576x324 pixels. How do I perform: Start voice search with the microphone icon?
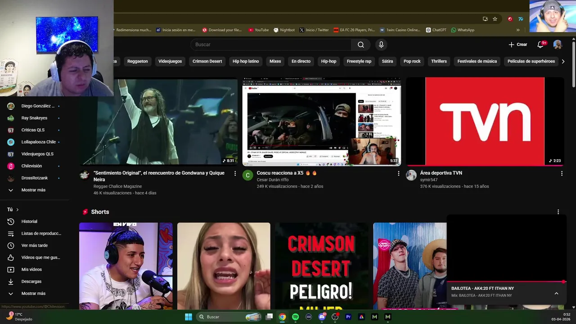point(381,45)
